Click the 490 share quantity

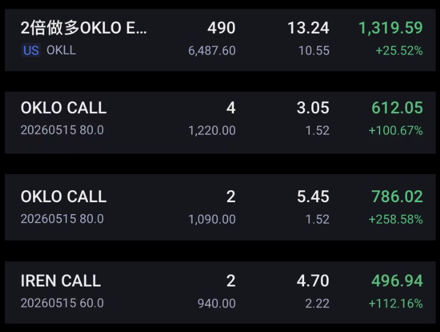pyautogui.click(x=221, y=28)
